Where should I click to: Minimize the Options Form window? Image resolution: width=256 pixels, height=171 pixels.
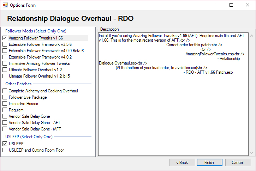coord(215,5)
